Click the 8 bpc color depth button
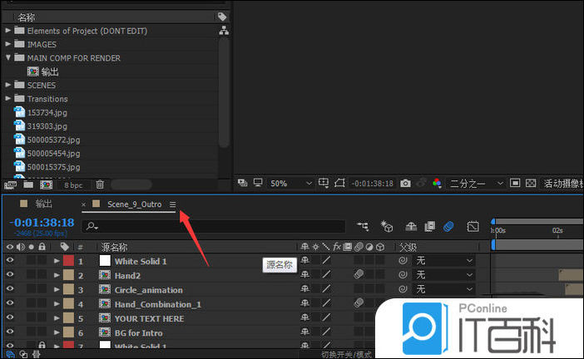 point(73,184)
